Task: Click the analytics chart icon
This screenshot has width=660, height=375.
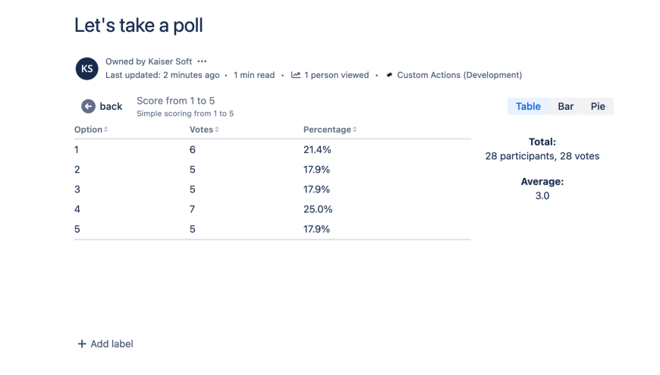Action: pos(296,75)
